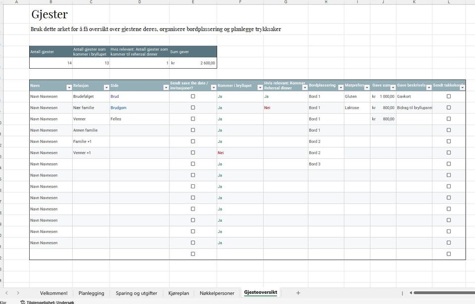Open the accessibility checker status icon
This screenshot has width=475, height=304.
(x=23, y=302)
